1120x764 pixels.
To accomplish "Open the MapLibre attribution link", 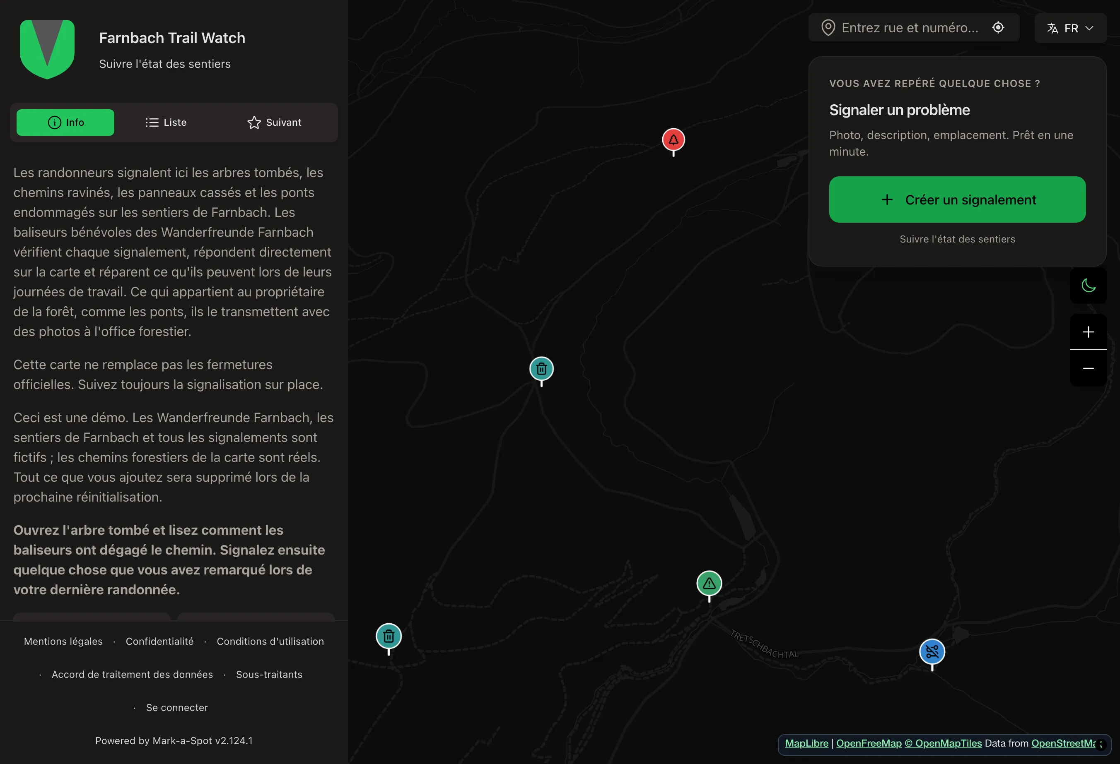I will 806,743.
